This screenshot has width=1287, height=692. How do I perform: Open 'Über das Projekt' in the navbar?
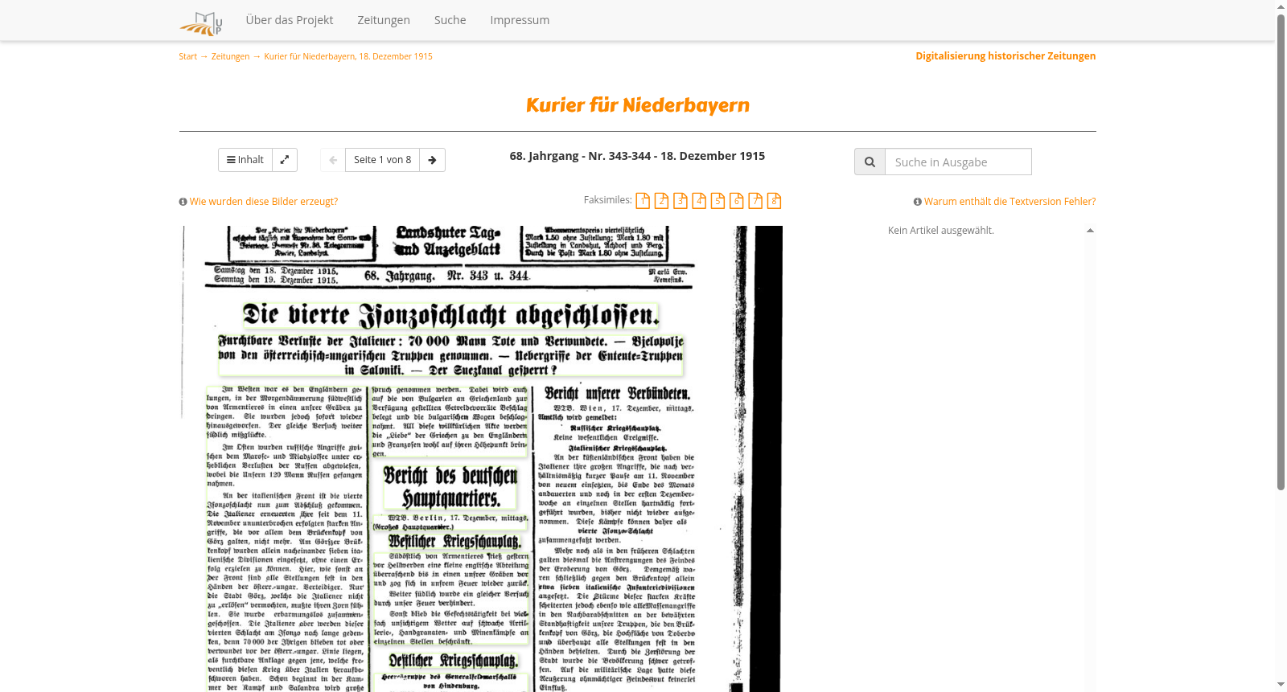290,20
